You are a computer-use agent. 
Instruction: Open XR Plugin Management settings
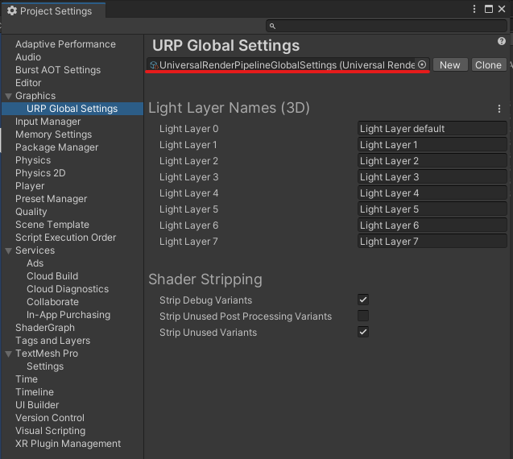pos(68,444)
